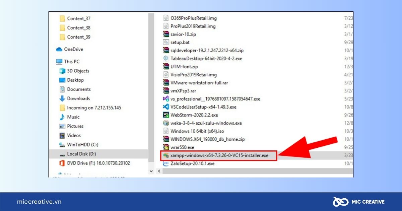The image size is (402, 211).
Task: Click the WebStorm icon of WebStorm-2020.2.2.exe
Action: click(x=165, y=115)
